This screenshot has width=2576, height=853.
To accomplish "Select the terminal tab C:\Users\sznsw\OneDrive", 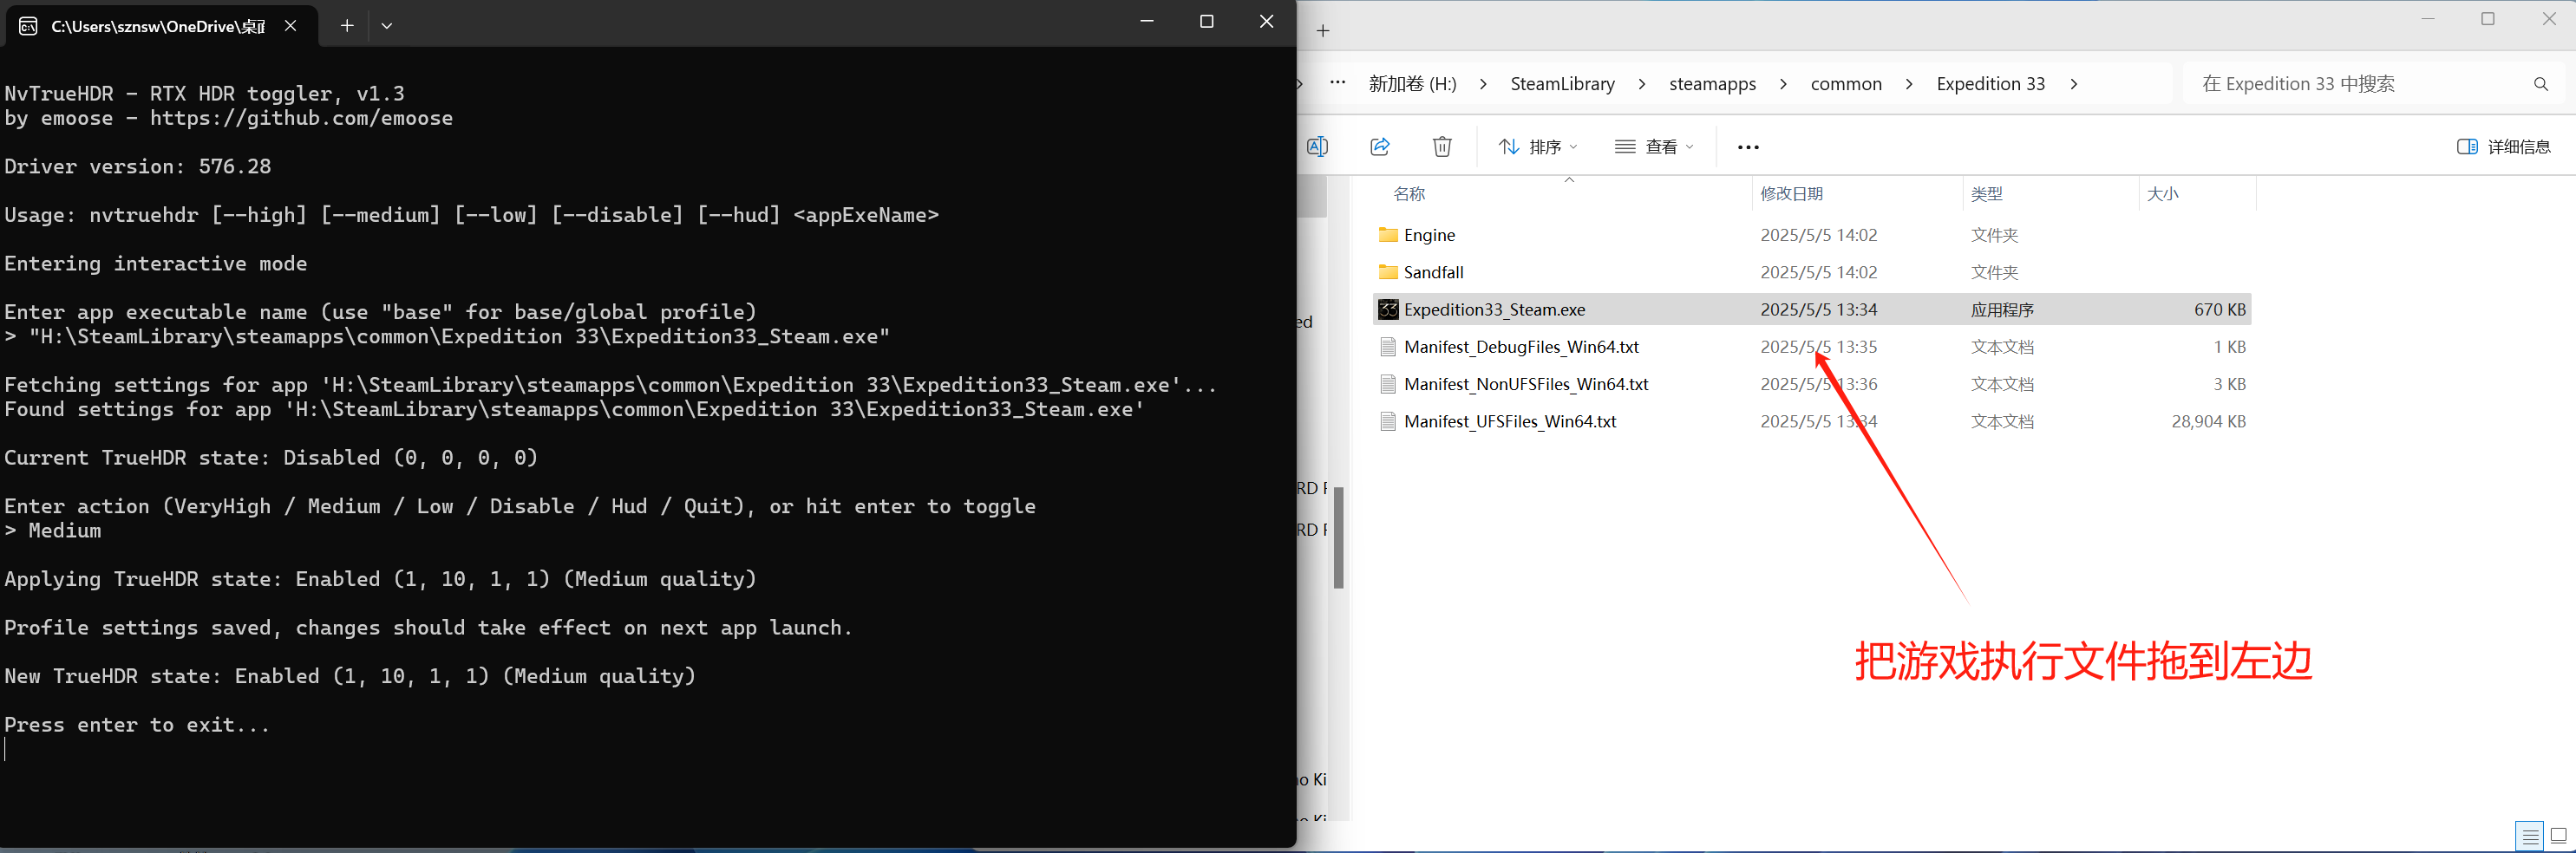I will click(161, 26).
